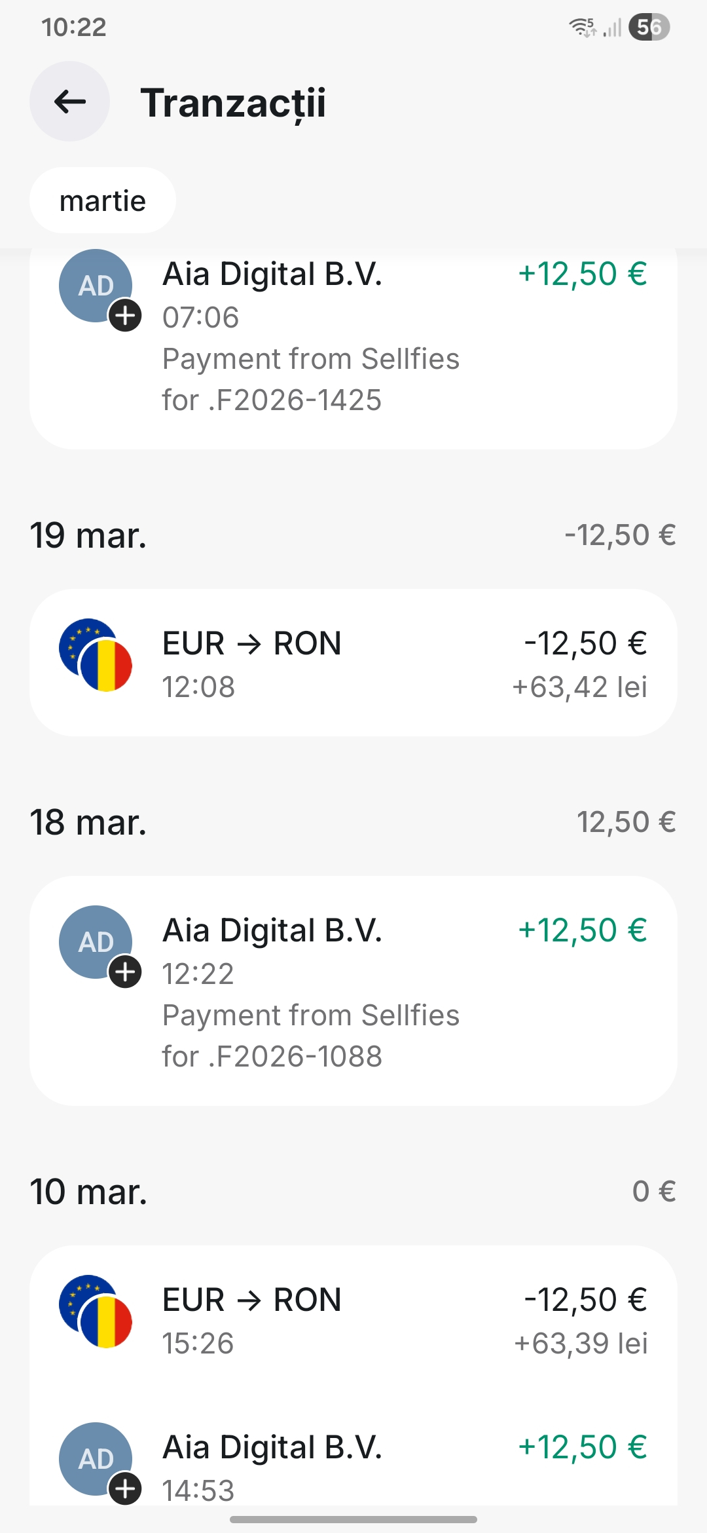Tap the AD avatar at 07:06
The height and width of the screenshot is (1533, 707).
point(96,286)
